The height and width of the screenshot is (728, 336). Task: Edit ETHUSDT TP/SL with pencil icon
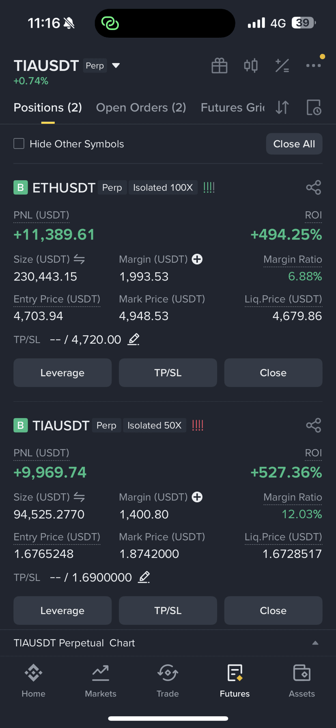click(134, 339)
